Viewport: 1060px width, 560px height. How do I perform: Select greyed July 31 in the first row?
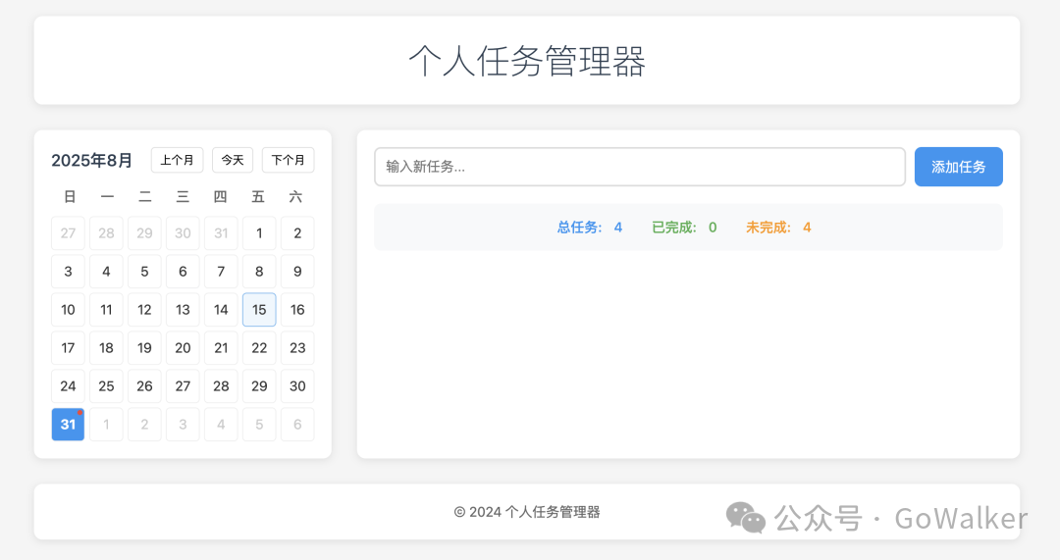(x=221, y=233)
